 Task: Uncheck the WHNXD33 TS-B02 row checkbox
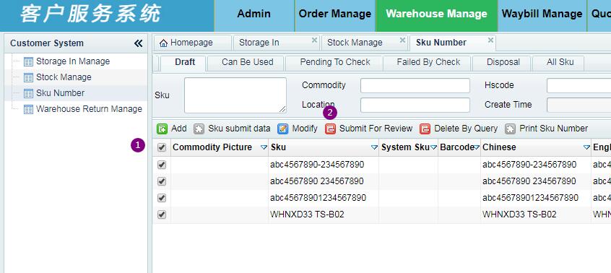pos(162,214)
